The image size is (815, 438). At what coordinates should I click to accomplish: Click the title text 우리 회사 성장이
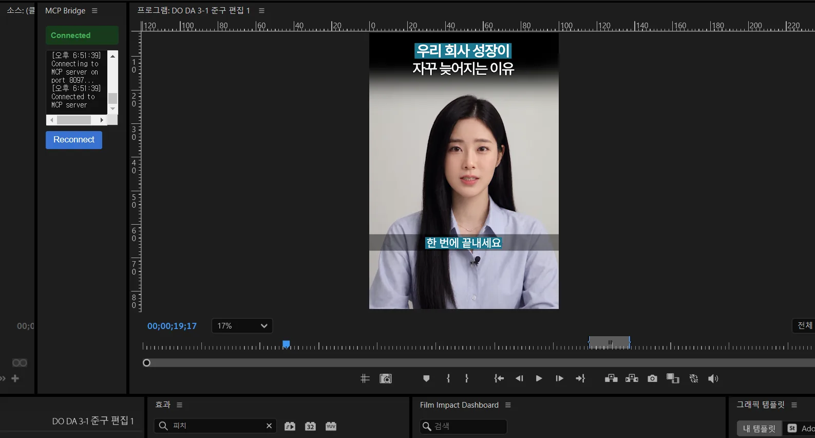click(463, 50)
